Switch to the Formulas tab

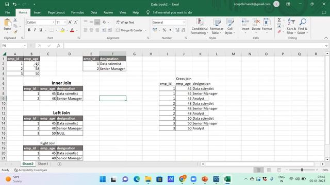pos(77,12)
